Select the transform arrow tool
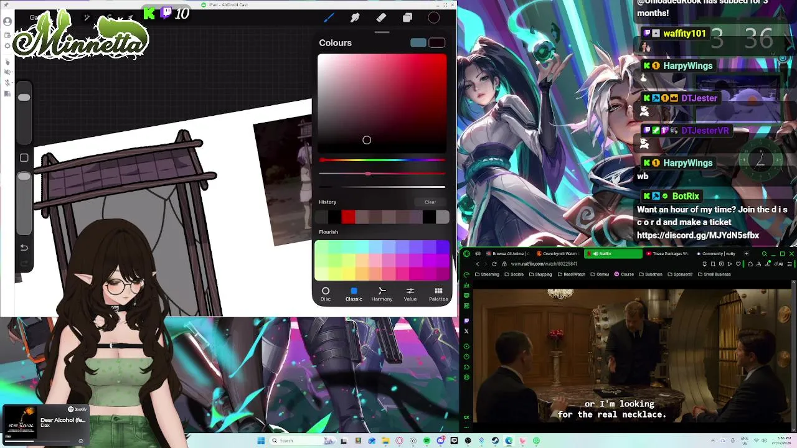 130,18
